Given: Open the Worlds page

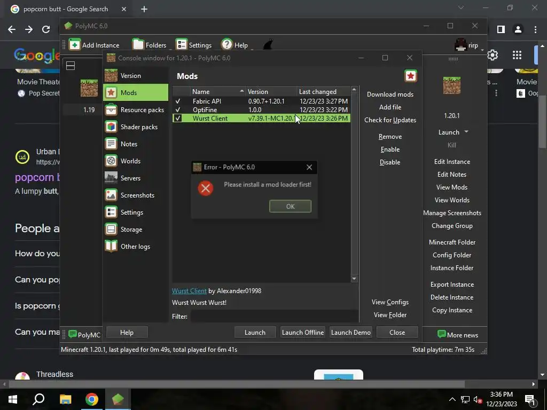Looking at the screenshot, I should pos(136,161).
